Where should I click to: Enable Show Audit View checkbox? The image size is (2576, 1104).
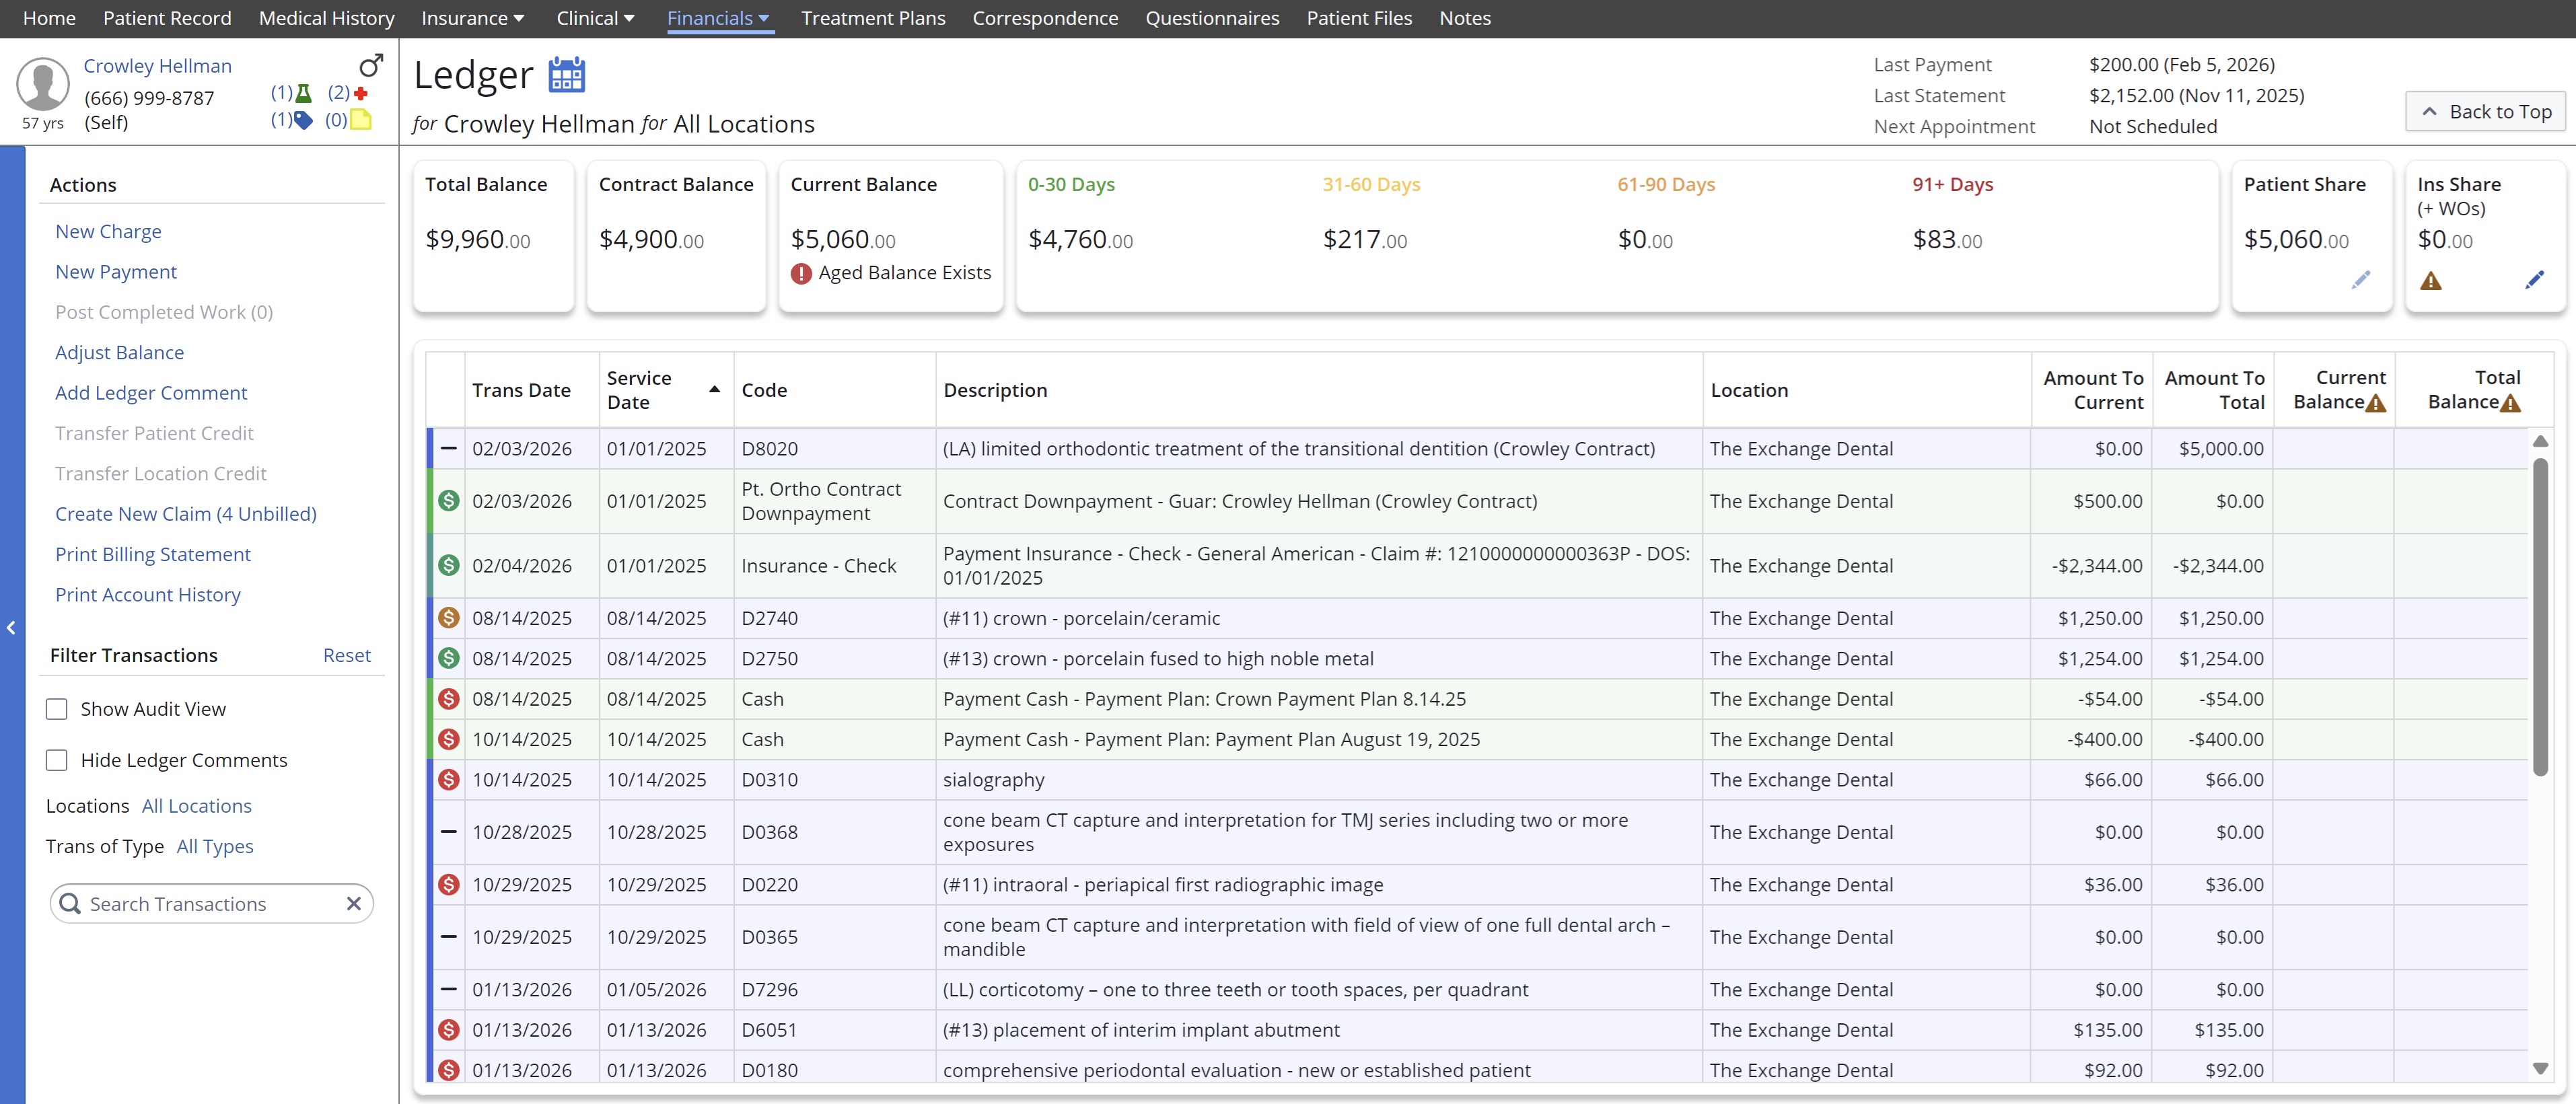click(x=57, y=709)
